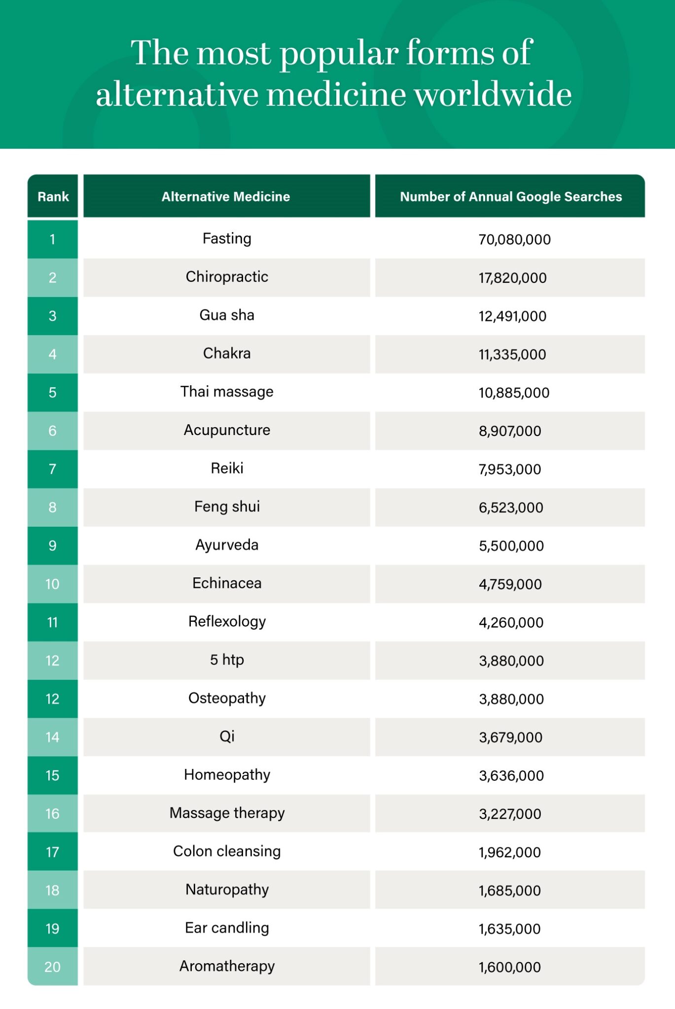Select the Fasting cell

tap(227, 239)
